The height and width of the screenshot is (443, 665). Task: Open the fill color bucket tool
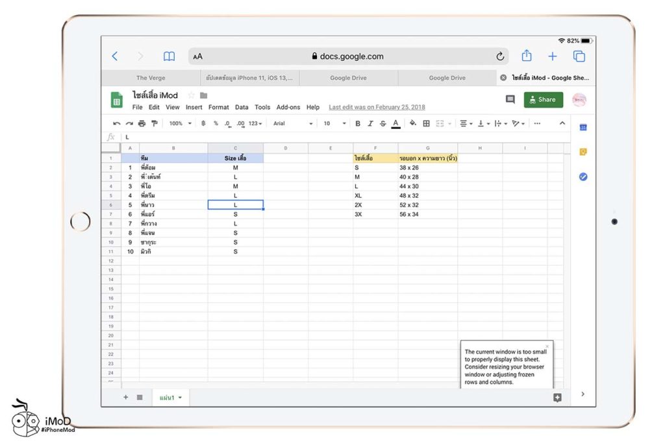[412, 123]
